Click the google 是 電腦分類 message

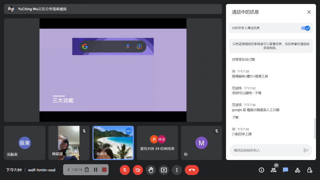pos(256,110)
